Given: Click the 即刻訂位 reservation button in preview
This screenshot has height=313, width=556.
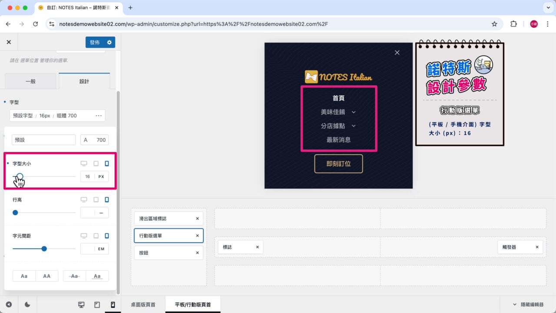Looking at the screenshot, I should [x=338, y=164].
